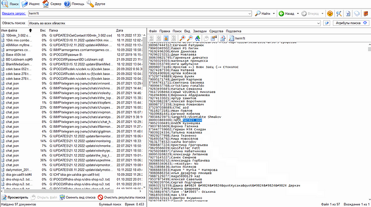Open the Подсветка menu

(x=234, y=31)
